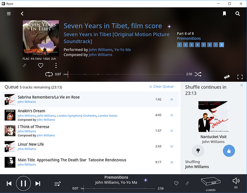Viewport: 247px width, 193px height.
Task: Select queue track I Think of Theresa
Action: click(89, 131)
